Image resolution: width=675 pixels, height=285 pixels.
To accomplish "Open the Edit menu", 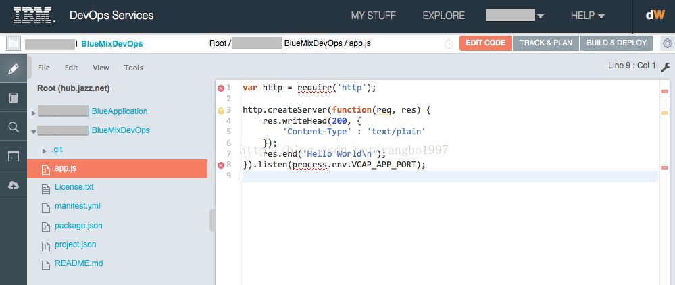I will [71, 68].
